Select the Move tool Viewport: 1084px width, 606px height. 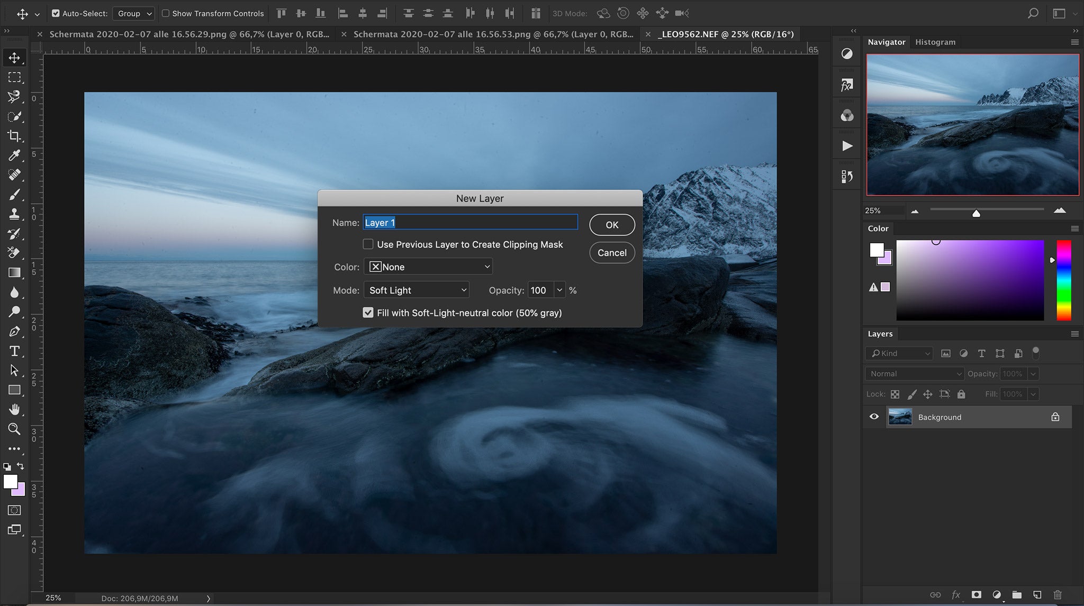(14, 58)
